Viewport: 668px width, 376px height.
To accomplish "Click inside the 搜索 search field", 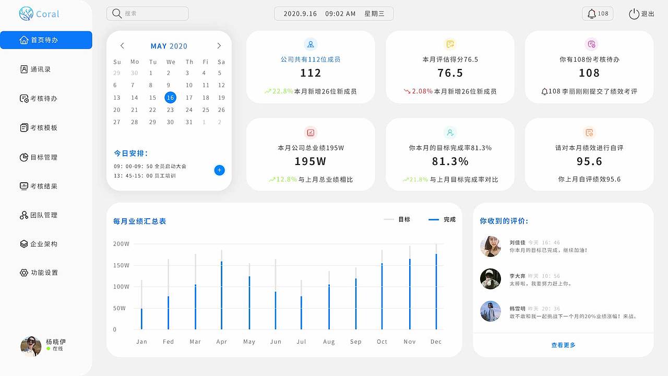I will (x=147, y=14).
